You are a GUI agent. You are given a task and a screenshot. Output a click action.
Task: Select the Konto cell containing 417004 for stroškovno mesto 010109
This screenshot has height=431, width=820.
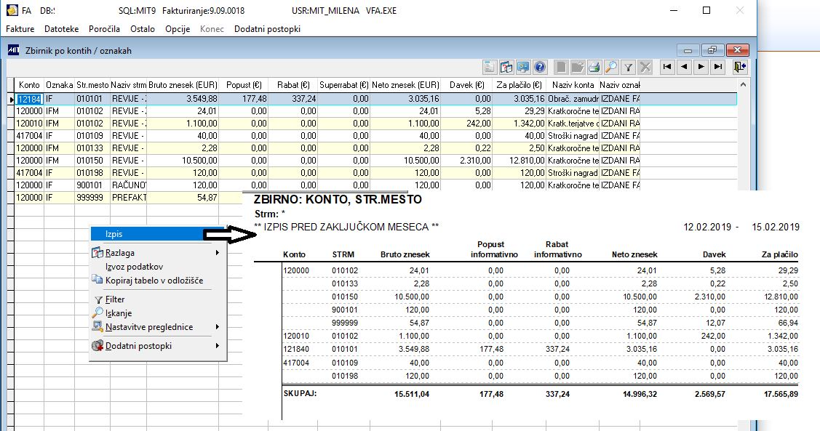(x=29, y=135)
